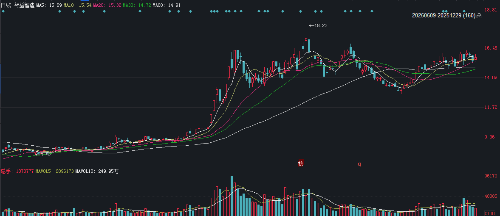
Task: Open the 日线 period selector
Action: point(6,5)
